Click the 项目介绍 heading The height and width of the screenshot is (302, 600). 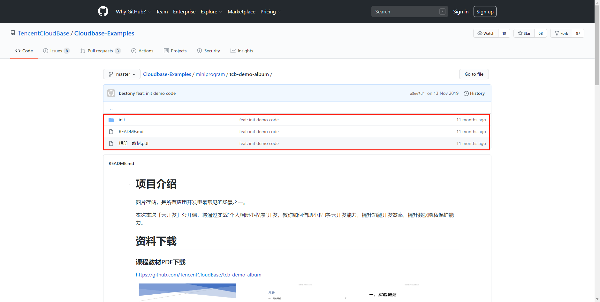click(x=156, y=184)
